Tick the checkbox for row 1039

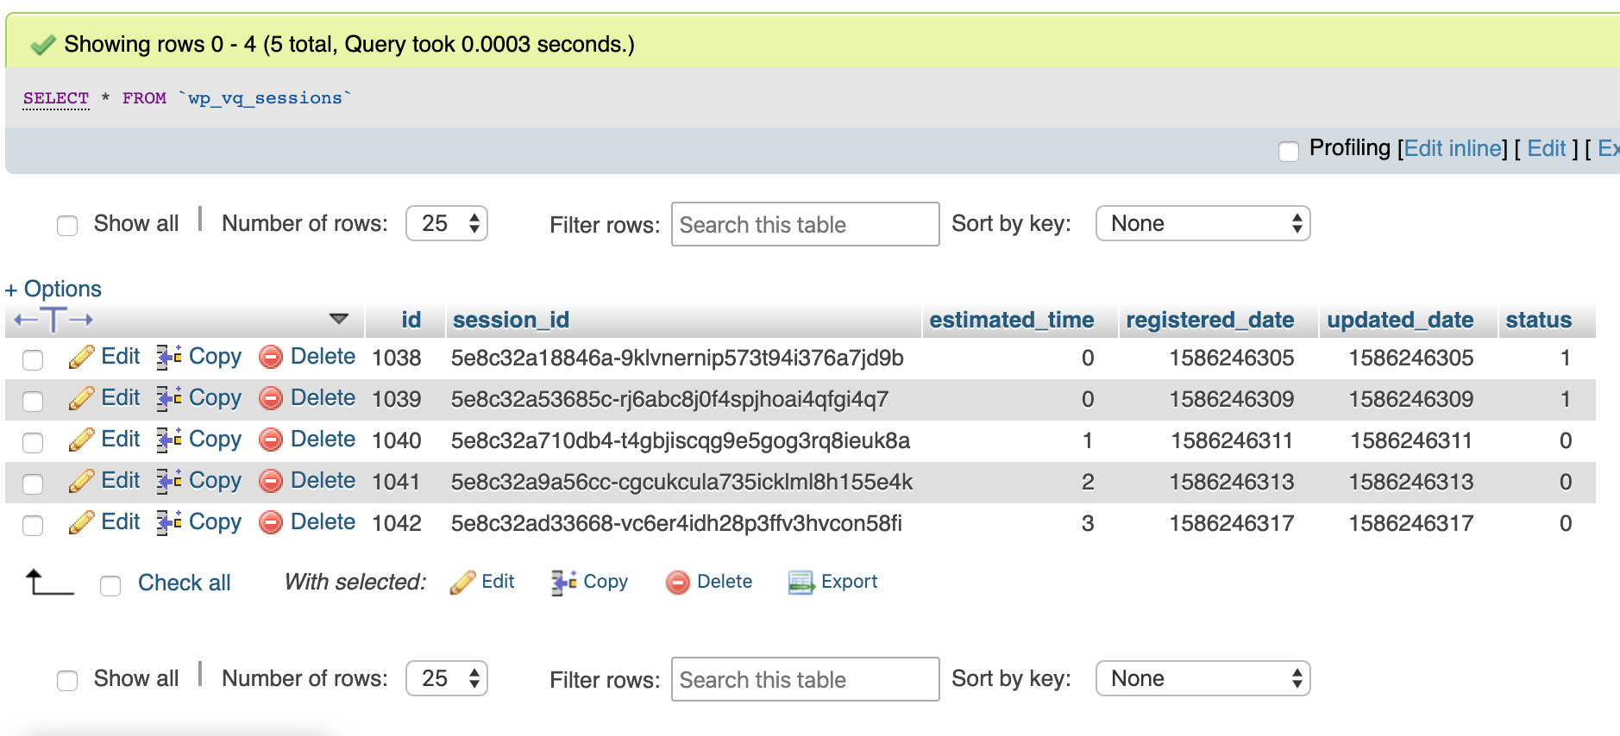33,401
